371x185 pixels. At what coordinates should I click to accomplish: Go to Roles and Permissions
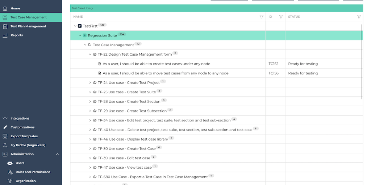(33, 172)
